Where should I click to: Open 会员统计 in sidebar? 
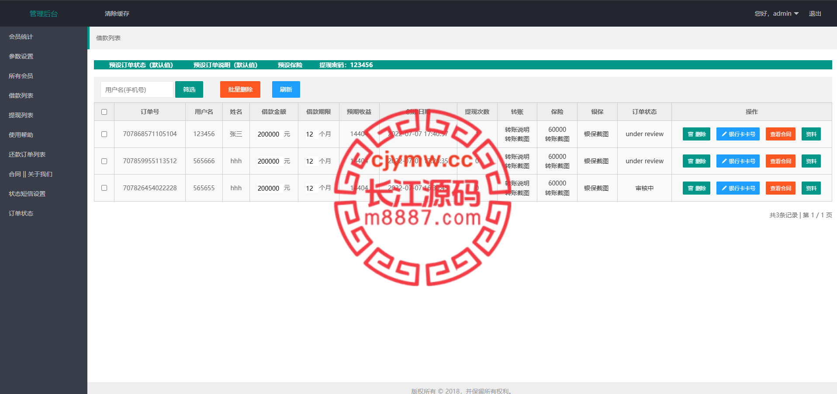tap(21, 37)
